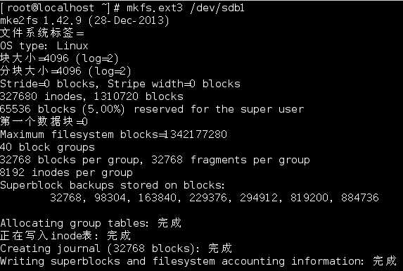This screenshot has width=403, height=271.
Task: Click the Writing superblocks and filesystem accounting line
Action: click(x=198, y=261)
